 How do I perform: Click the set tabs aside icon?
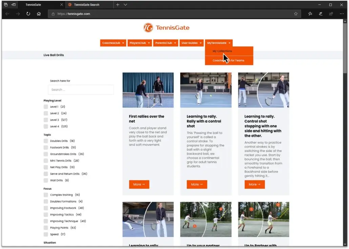[14, 5]
